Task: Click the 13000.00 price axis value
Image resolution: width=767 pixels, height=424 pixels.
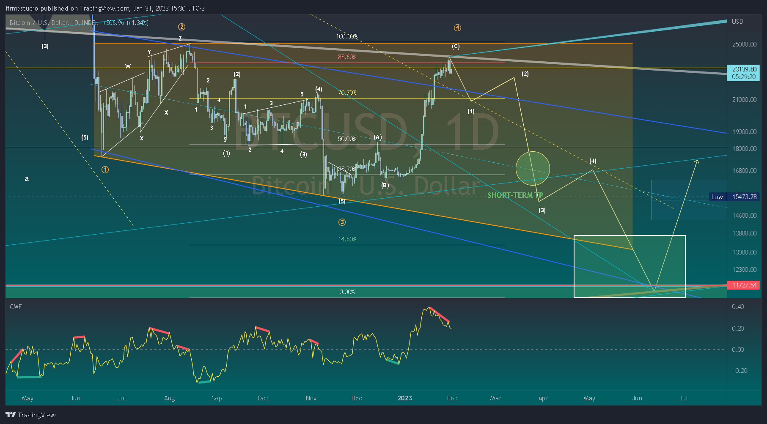Action: (744, 252)
